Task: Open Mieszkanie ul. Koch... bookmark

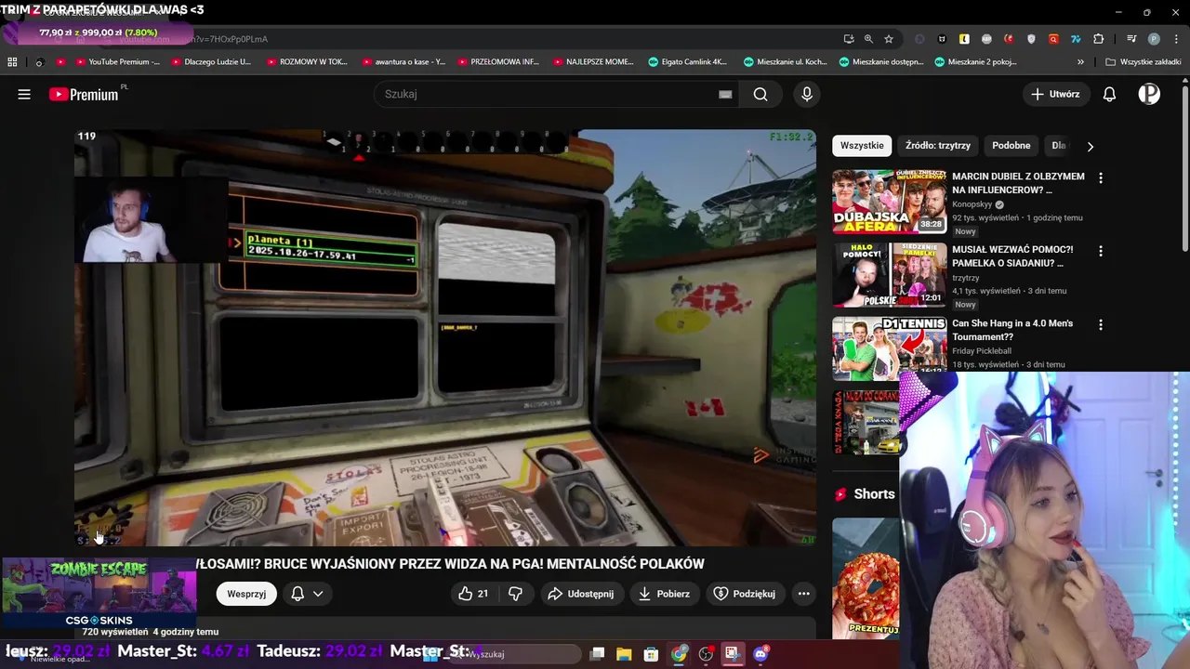Action: point(786,62)
